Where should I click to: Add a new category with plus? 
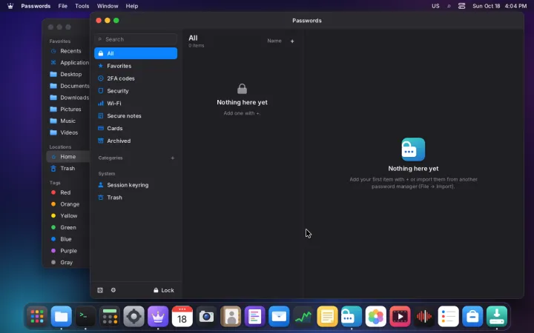pos(173,158)
